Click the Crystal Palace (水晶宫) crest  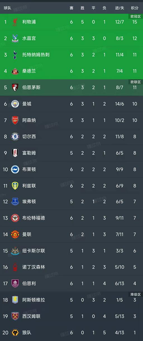[x=15, y=38]
